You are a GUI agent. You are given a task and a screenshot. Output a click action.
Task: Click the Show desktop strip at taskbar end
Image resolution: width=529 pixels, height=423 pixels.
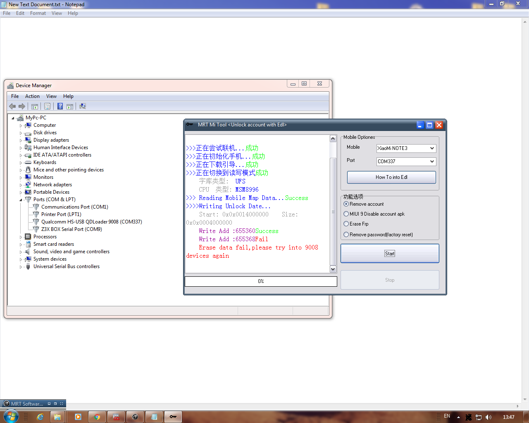526,417
